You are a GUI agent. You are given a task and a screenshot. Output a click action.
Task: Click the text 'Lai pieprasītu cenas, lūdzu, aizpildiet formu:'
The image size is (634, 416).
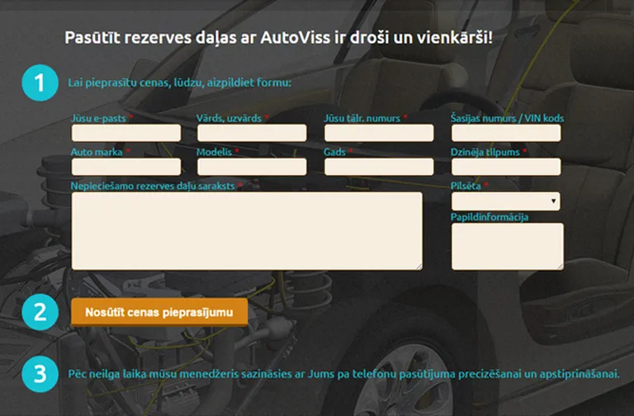179,83
